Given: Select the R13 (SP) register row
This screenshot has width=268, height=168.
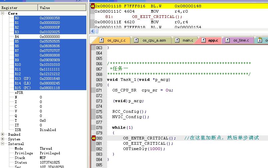Looking at the screenshot, I should click(x=50, y=79).
